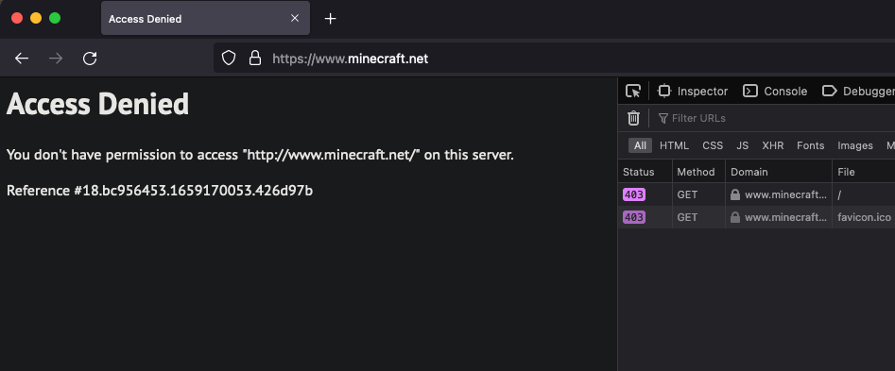Image resolution: width=895 pixels, height=371 pixels.
Task: Open the Inspector devtools tab
Action: coord(693,92)
